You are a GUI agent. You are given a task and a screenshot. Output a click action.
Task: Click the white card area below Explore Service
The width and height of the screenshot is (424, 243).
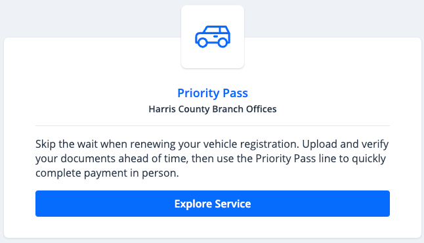pyautogui.click(x=213, y=227)
